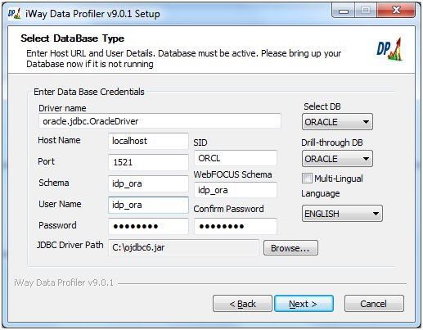423x330 pixels.
Task: Click the 'JDBC Driver Path' label
Action: click(70, 245)
